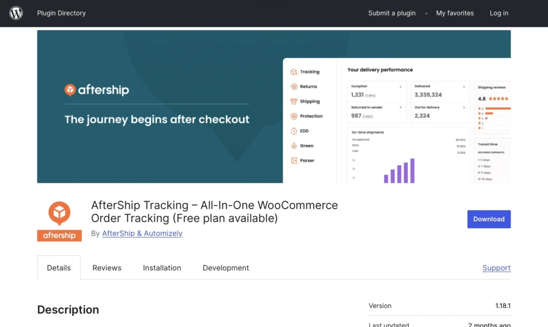
Task: Switch to the Installation tab
Action: click(162, 268)
